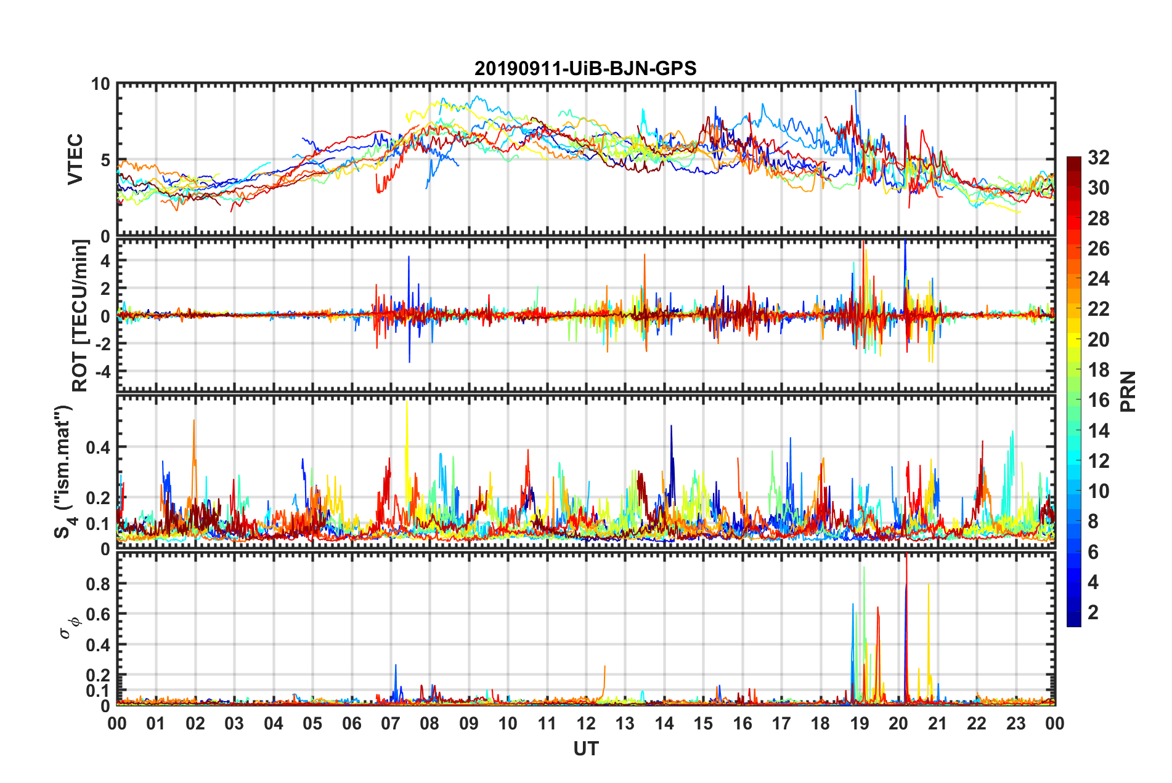Viewport: 1172px width, 783px height.
Task: Click UT axis tick label 03
Action: (x=234, y=723)
